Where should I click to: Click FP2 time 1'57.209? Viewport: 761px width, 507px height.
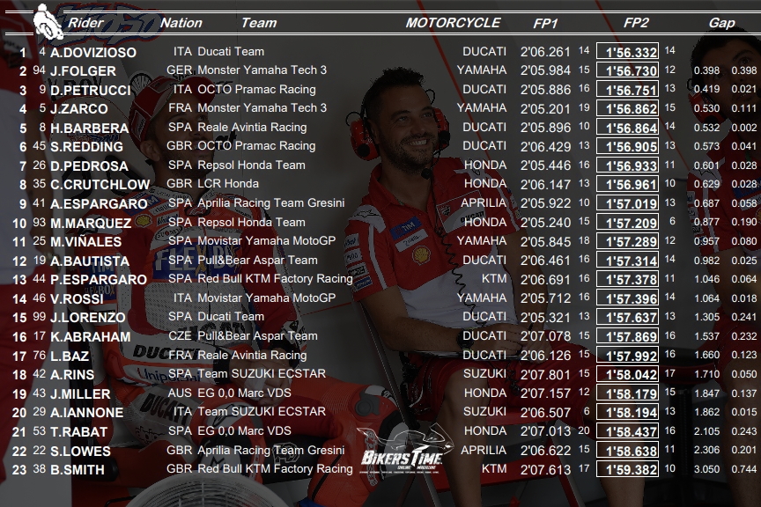click(x=627, y=223)
